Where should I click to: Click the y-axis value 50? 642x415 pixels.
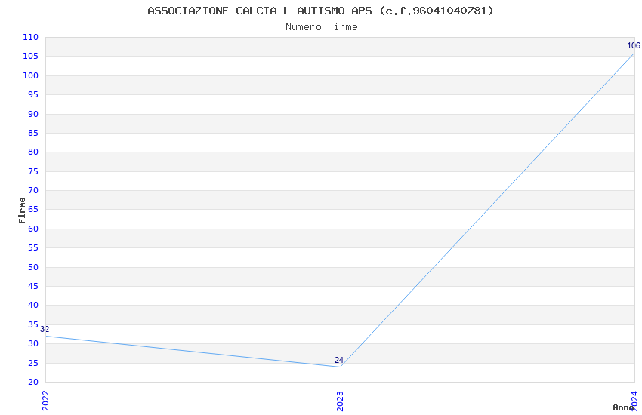(33, 267)
